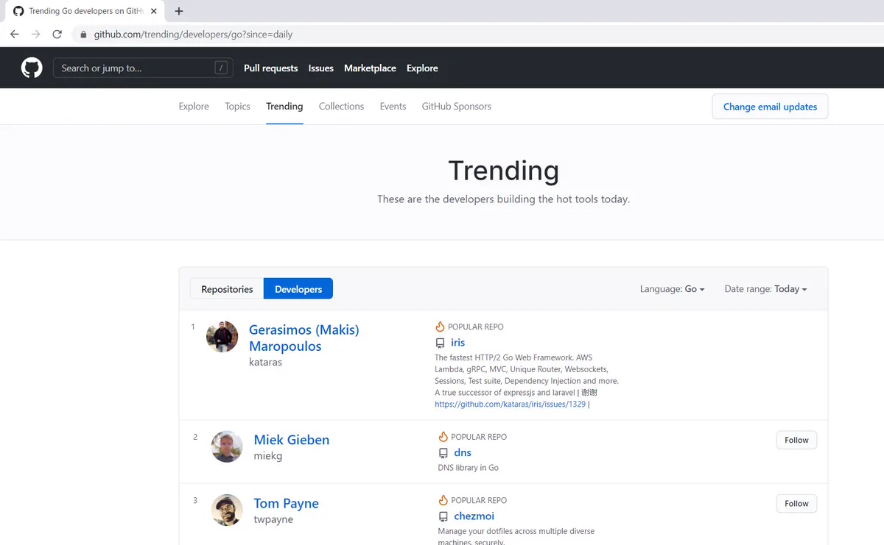884x545 pixels.
Task: Click the iris repository book icon
Action: 440,343
